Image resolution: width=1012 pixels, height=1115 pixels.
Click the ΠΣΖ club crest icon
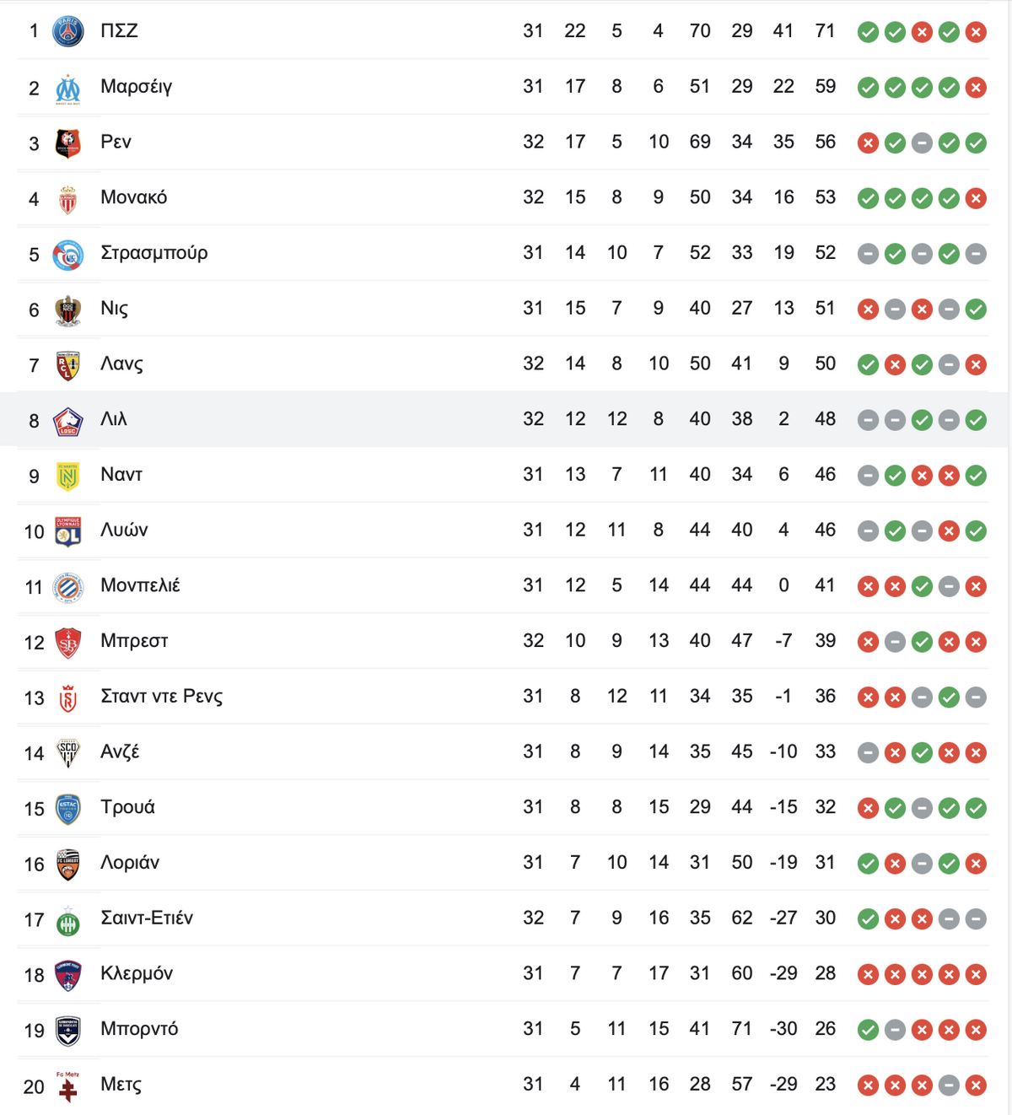point(68,31)
